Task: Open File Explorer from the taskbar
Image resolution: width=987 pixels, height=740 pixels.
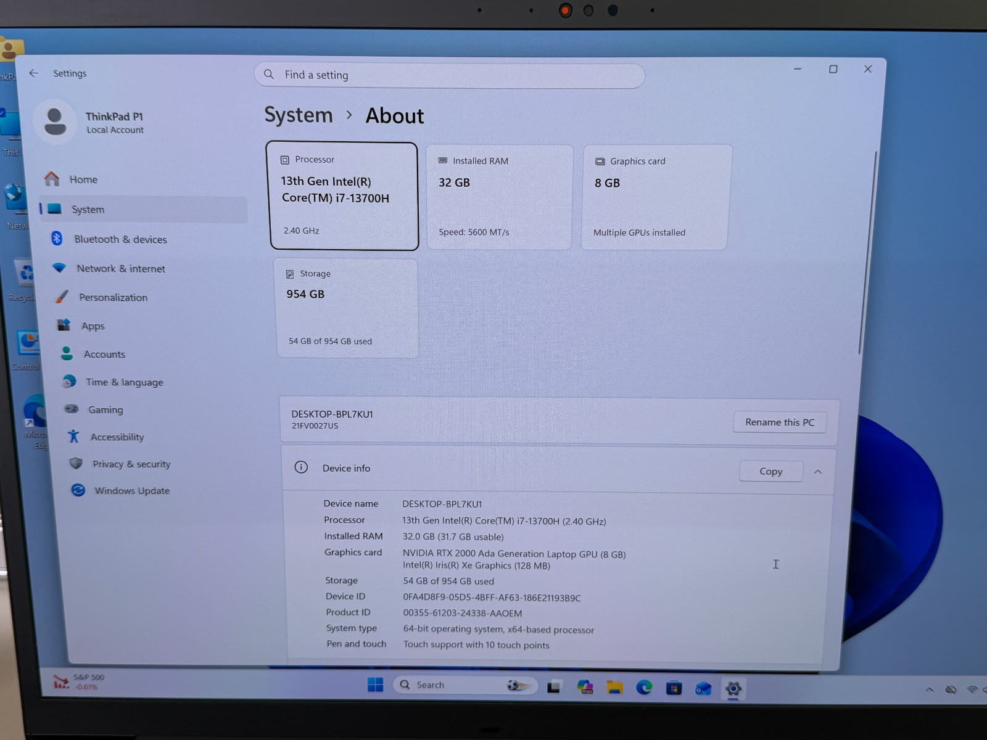Action: click(614, 687)
